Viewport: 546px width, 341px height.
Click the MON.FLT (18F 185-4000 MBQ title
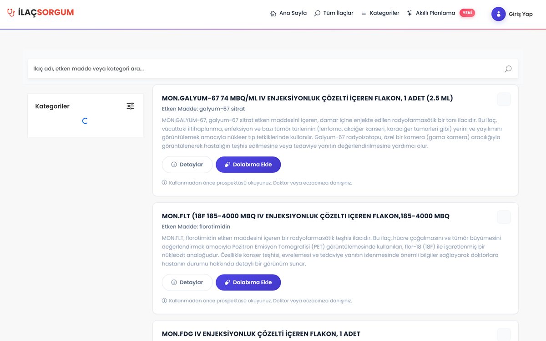point(306,216)
